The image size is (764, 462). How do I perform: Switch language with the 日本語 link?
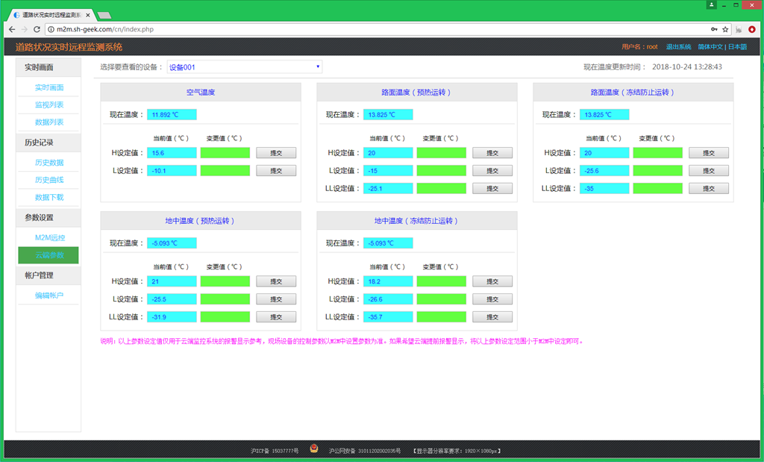737,47
